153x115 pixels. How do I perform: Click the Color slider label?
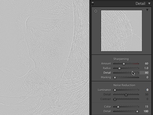108,107
